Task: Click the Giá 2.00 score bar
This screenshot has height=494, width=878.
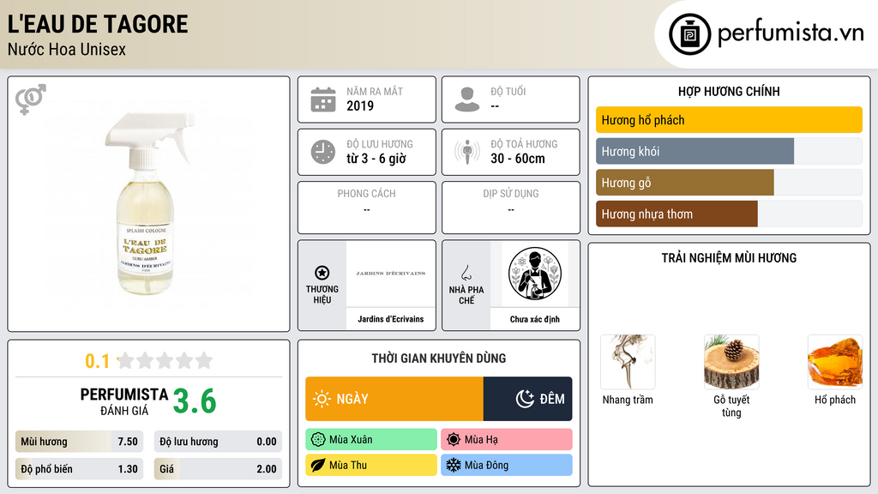Action: (x=218, y=469)
